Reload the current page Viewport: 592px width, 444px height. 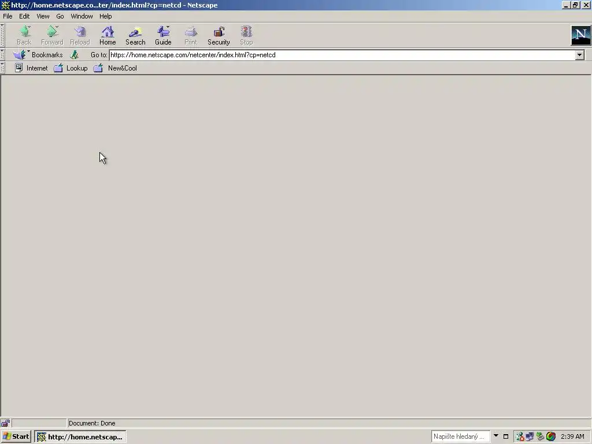80,35
